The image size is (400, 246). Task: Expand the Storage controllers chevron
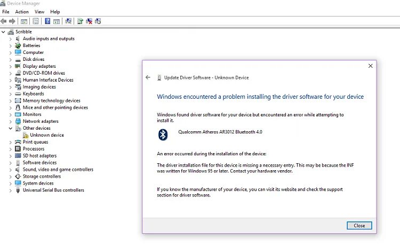(10, 177)
